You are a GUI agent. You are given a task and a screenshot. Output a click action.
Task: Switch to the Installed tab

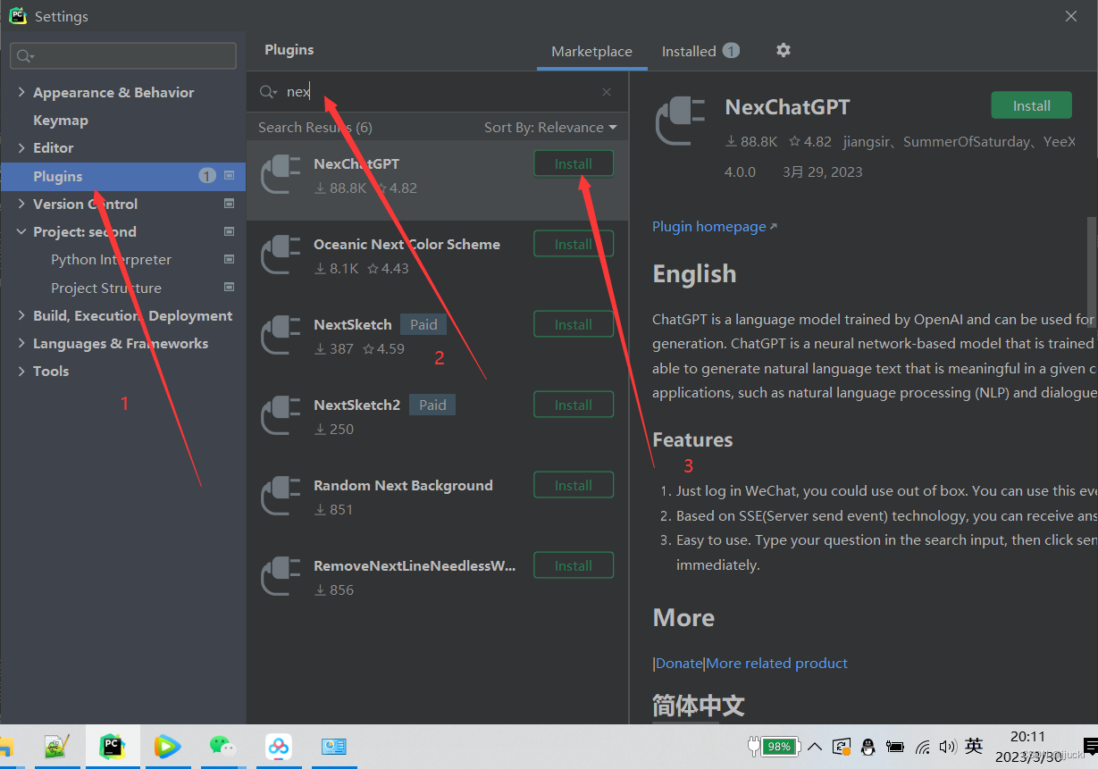(700, 51)
